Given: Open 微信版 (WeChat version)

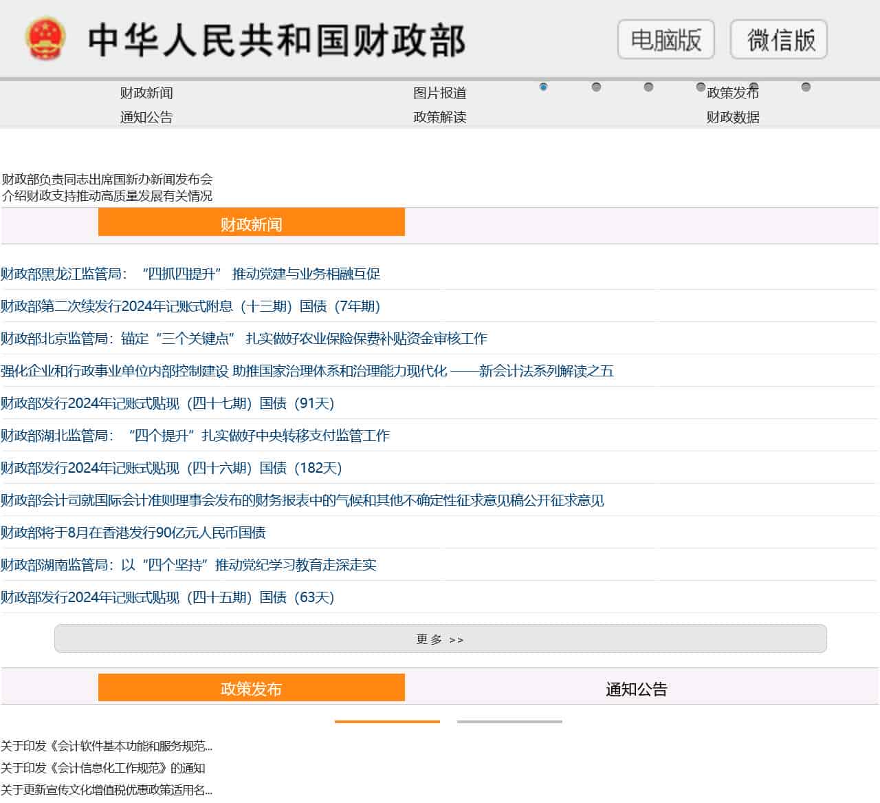Looking at the screenshot, I should [778, 40].
